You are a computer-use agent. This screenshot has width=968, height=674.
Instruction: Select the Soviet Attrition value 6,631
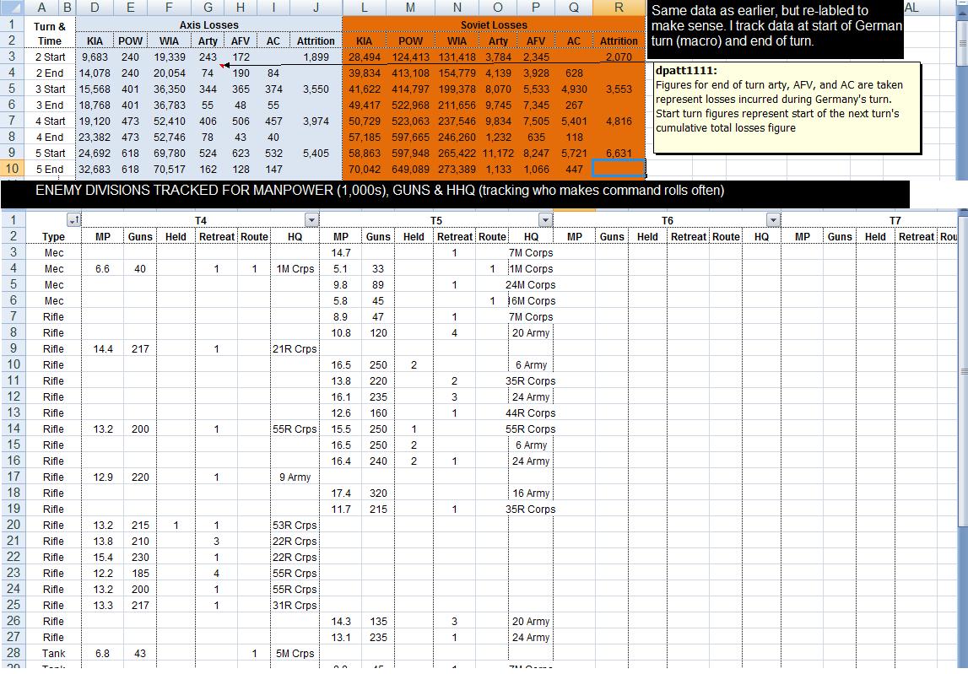[619, 153]
